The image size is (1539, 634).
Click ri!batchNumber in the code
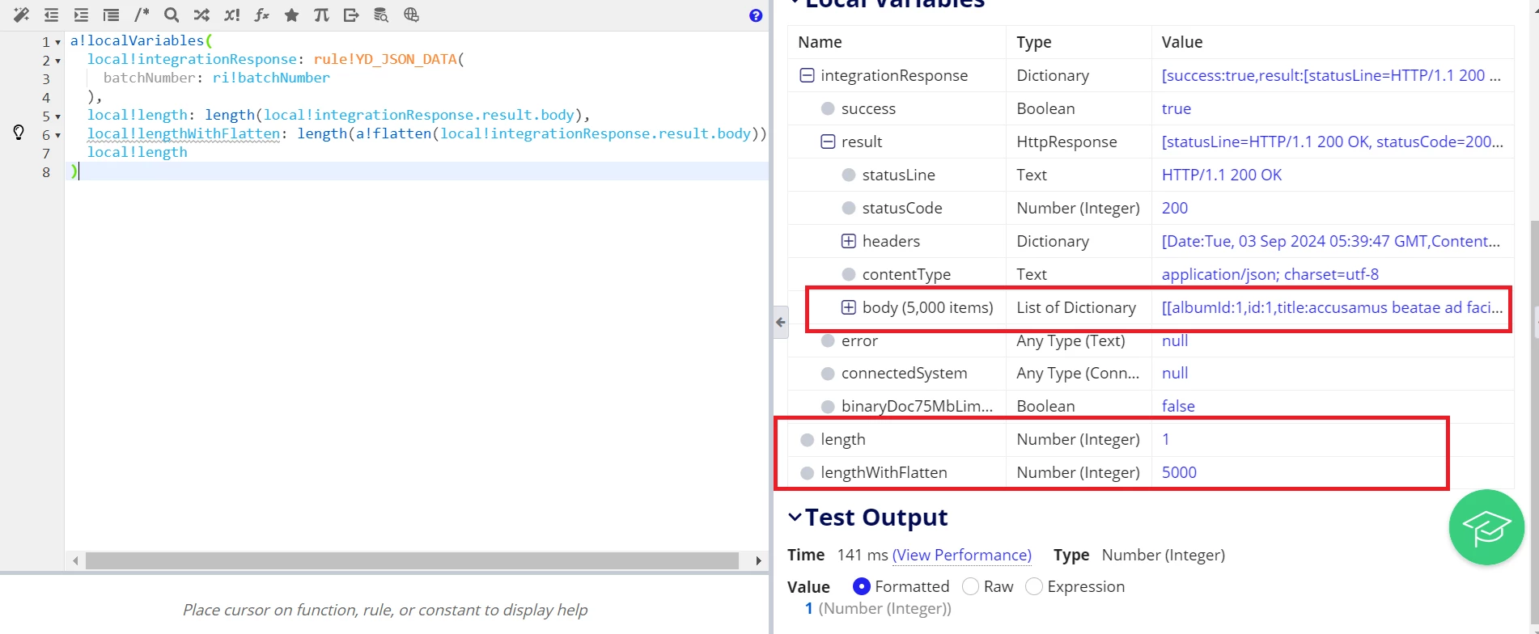[271, 78]
